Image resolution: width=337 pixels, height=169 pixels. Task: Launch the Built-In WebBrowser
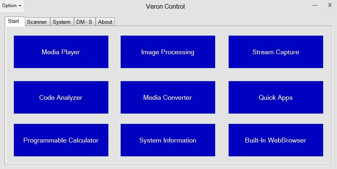tap(276, 140)
